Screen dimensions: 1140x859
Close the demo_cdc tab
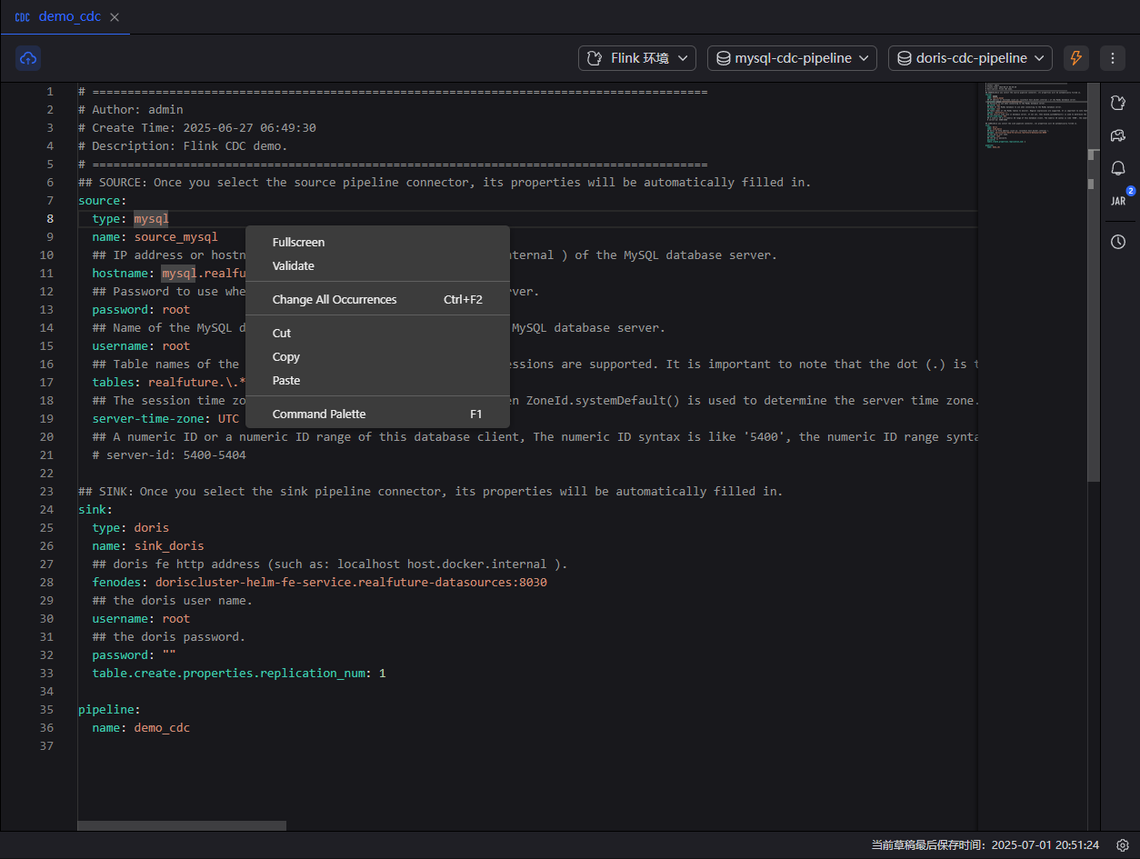(x=114, y=17)
